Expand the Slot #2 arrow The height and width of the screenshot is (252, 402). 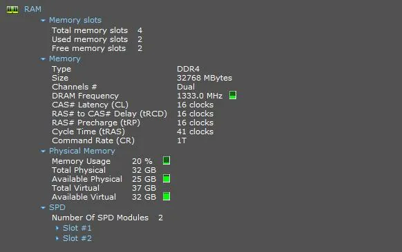tap(57, 238)
